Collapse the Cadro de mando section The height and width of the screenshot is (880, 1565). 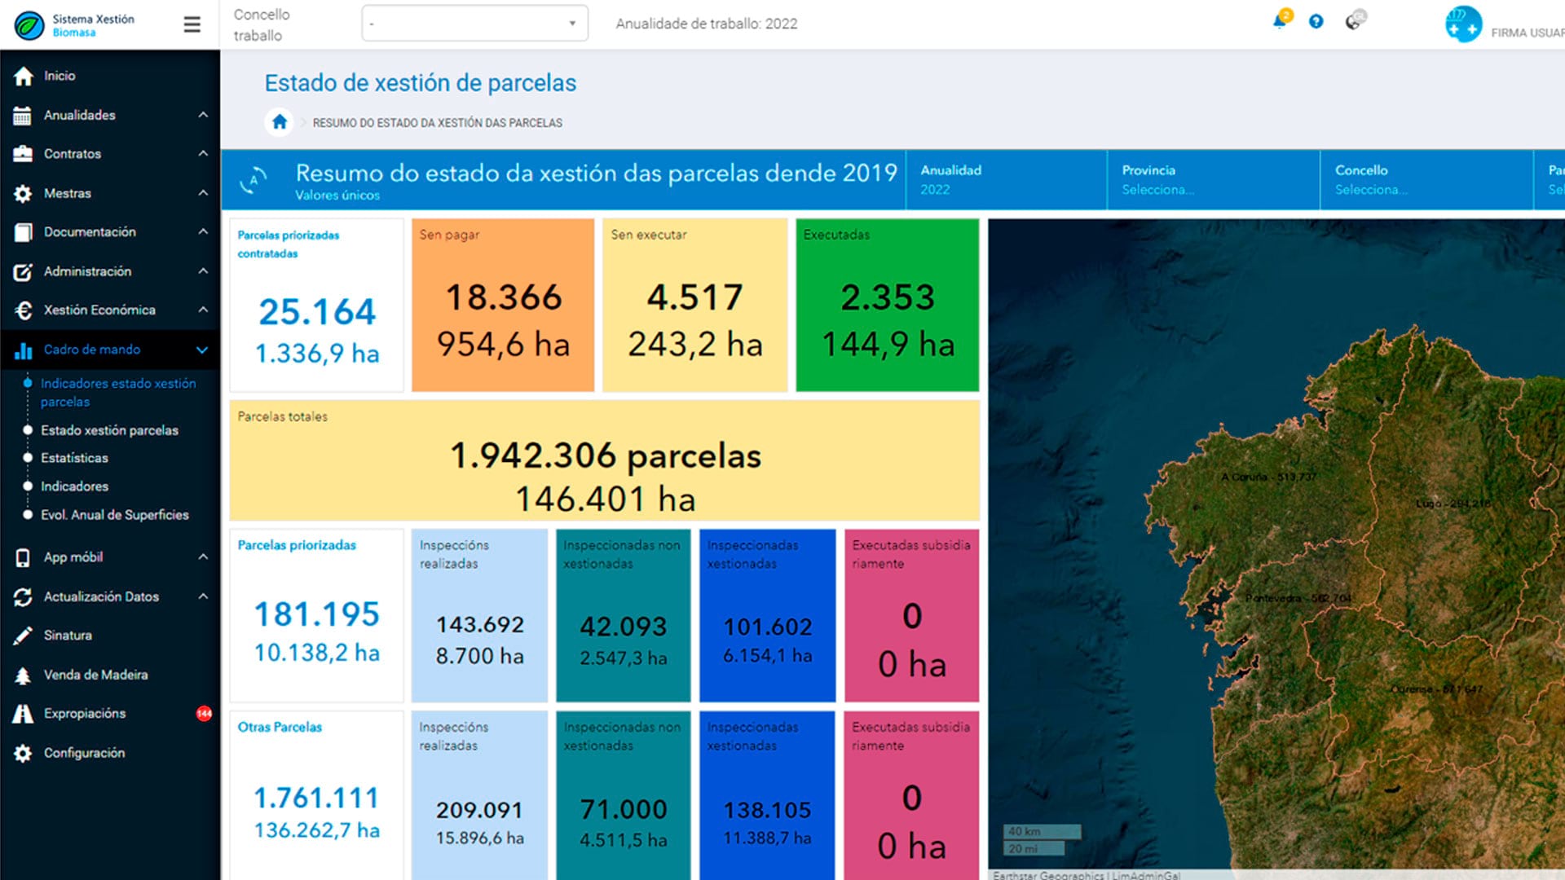coord(202,350)
